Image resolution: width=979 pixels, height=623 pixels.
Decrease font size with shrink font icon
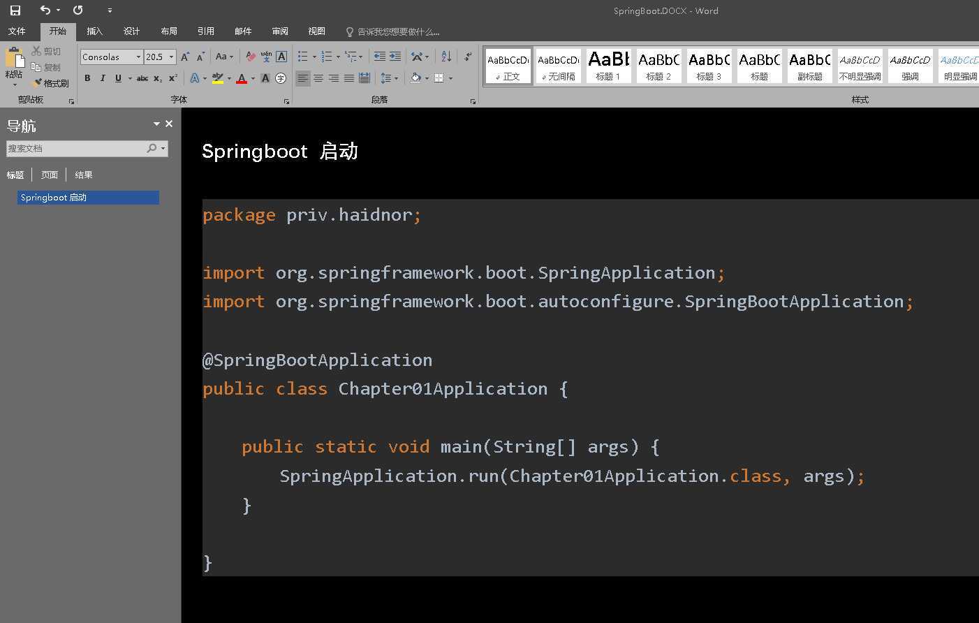click(200, 57)
